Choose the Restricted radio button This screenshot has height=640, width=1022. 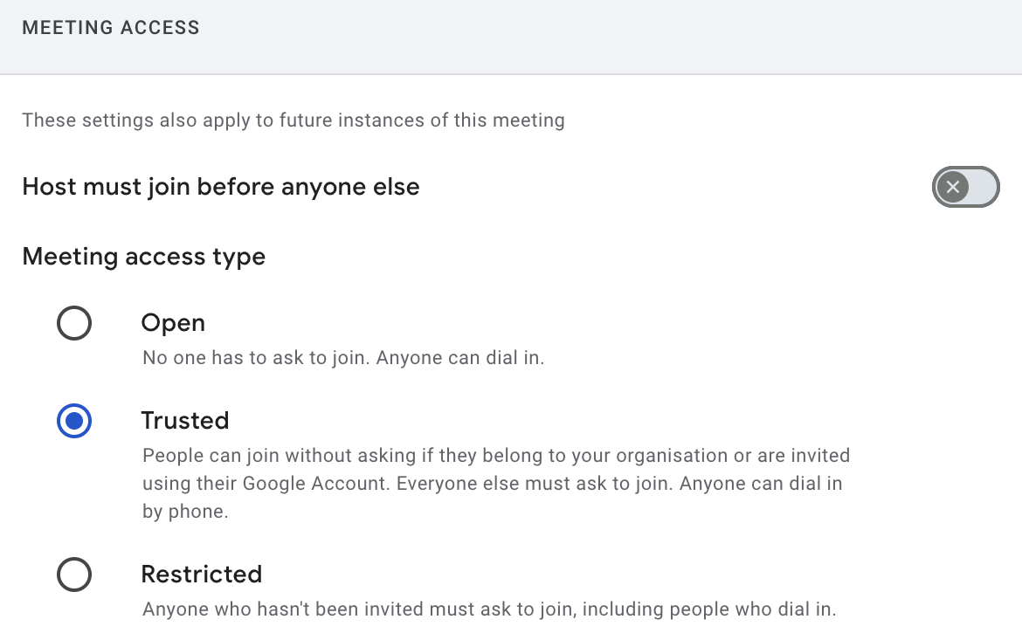74,575
